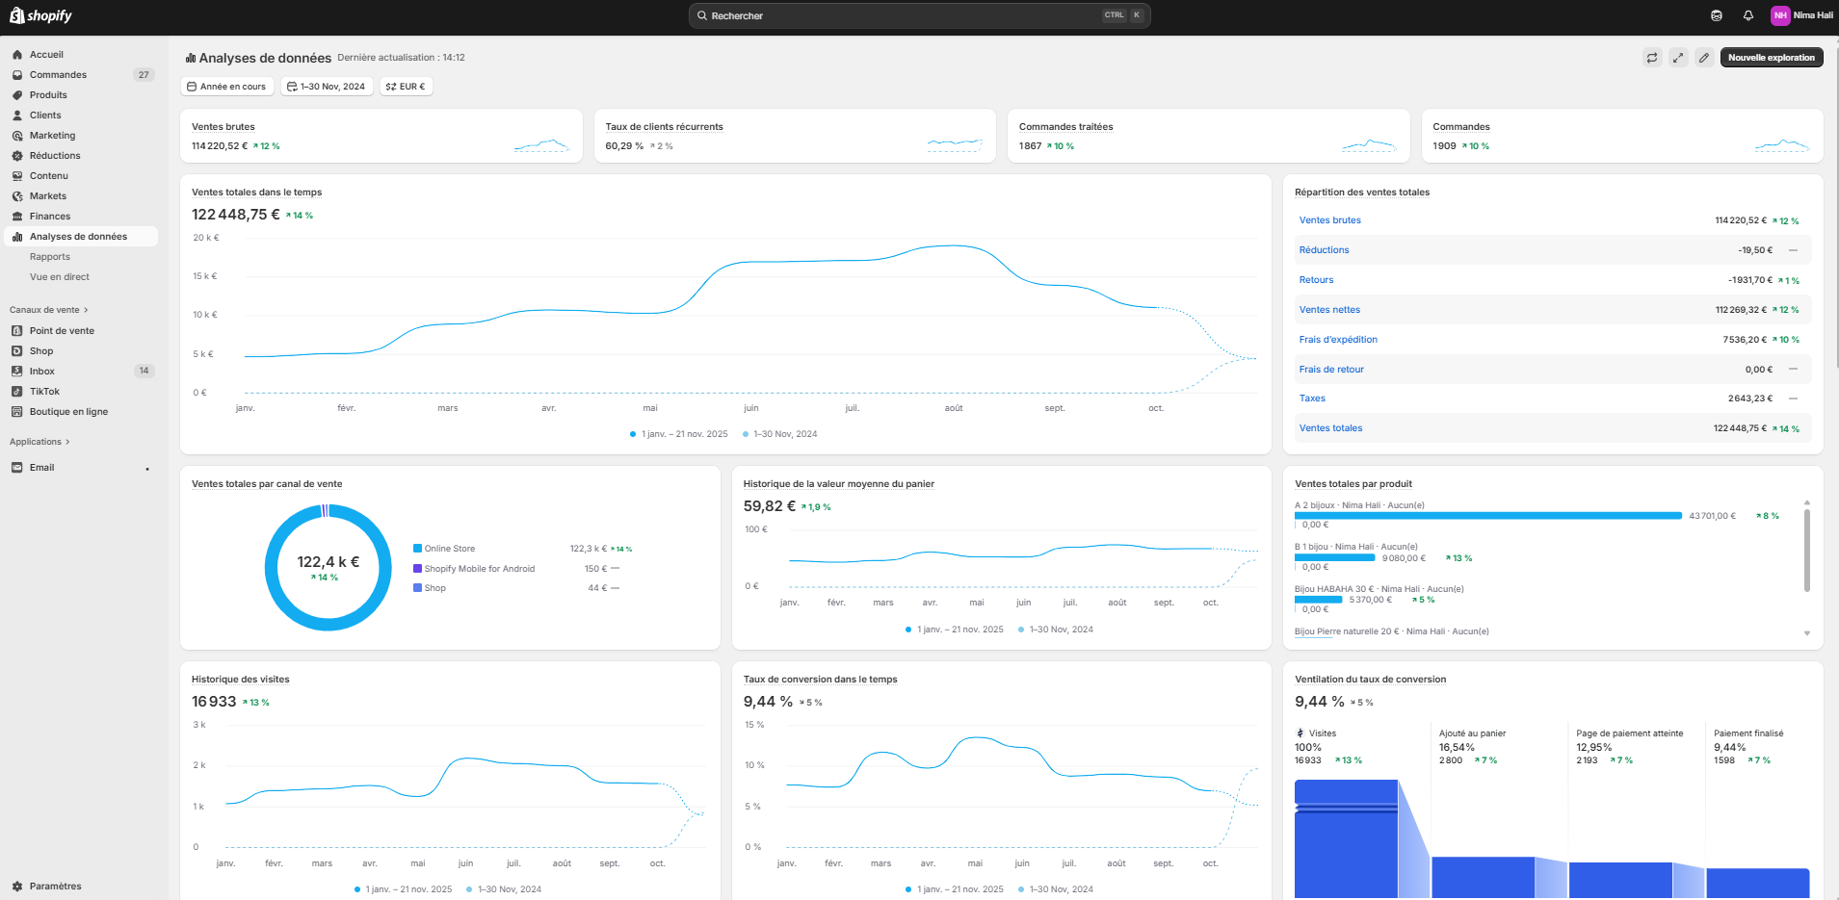Click the Markets globe icon
The width and height of the screenshot is (1839, 900).
(17, 196)
